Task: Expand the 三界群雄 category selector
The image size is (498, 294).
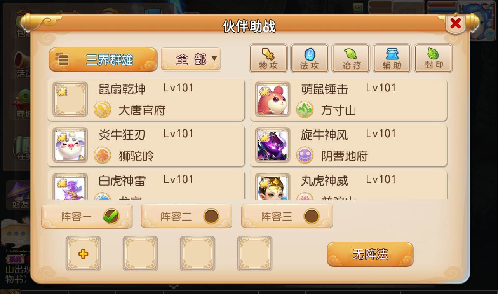Action: 103,59
